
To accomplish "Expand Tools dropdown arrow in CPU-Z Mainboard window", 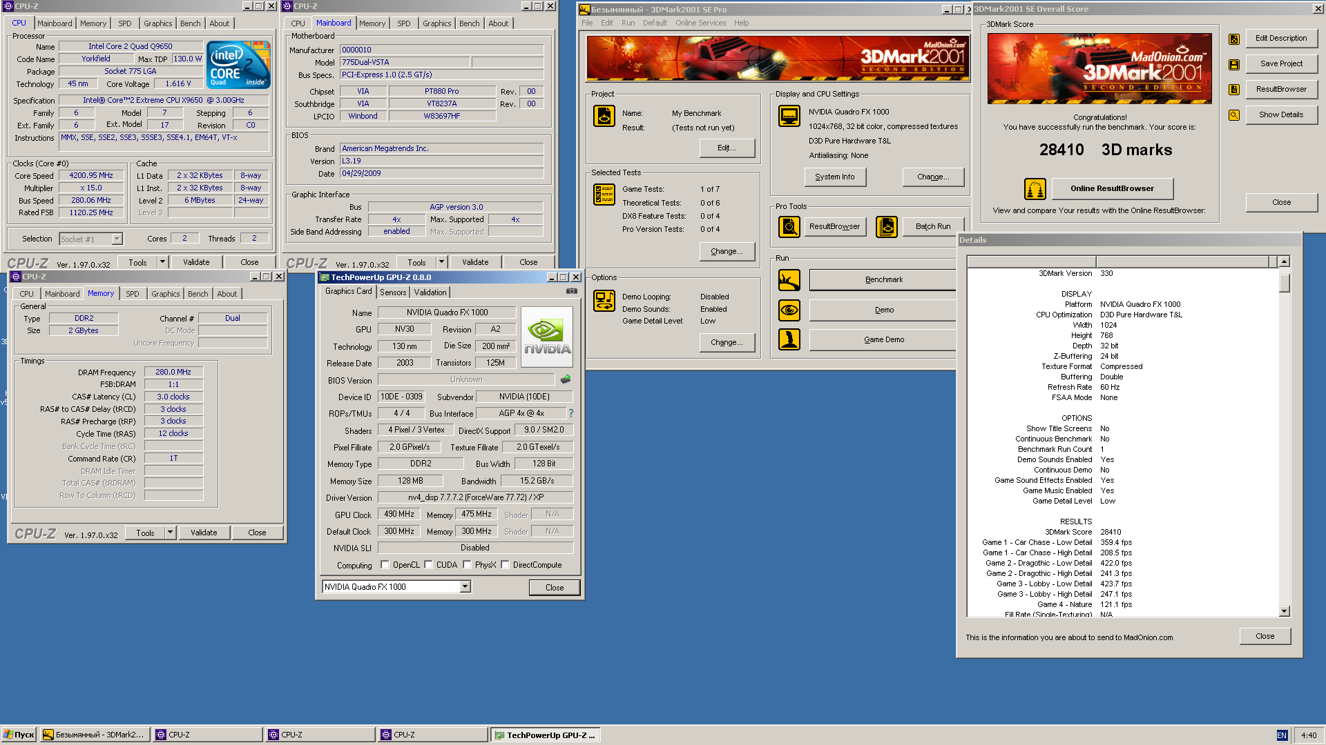I will click(x=441, y=262).
